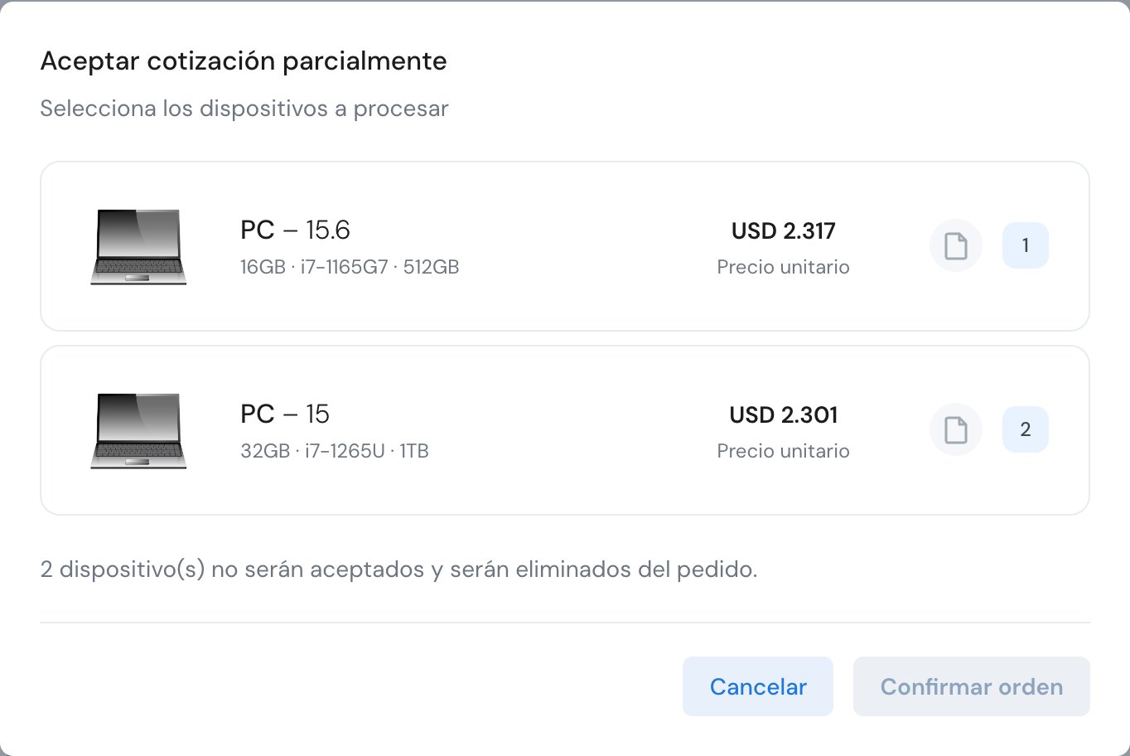Click the USD 2.317 unit price
The image size is (1130, 756).
pos(784,230)
